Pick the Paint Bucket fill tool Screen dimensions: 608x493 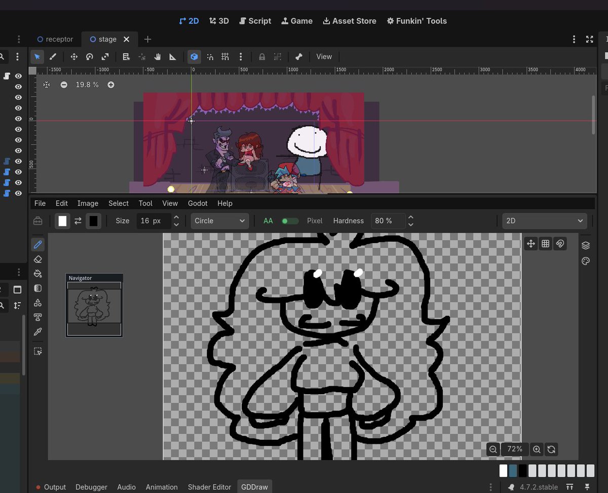(37, 274)
